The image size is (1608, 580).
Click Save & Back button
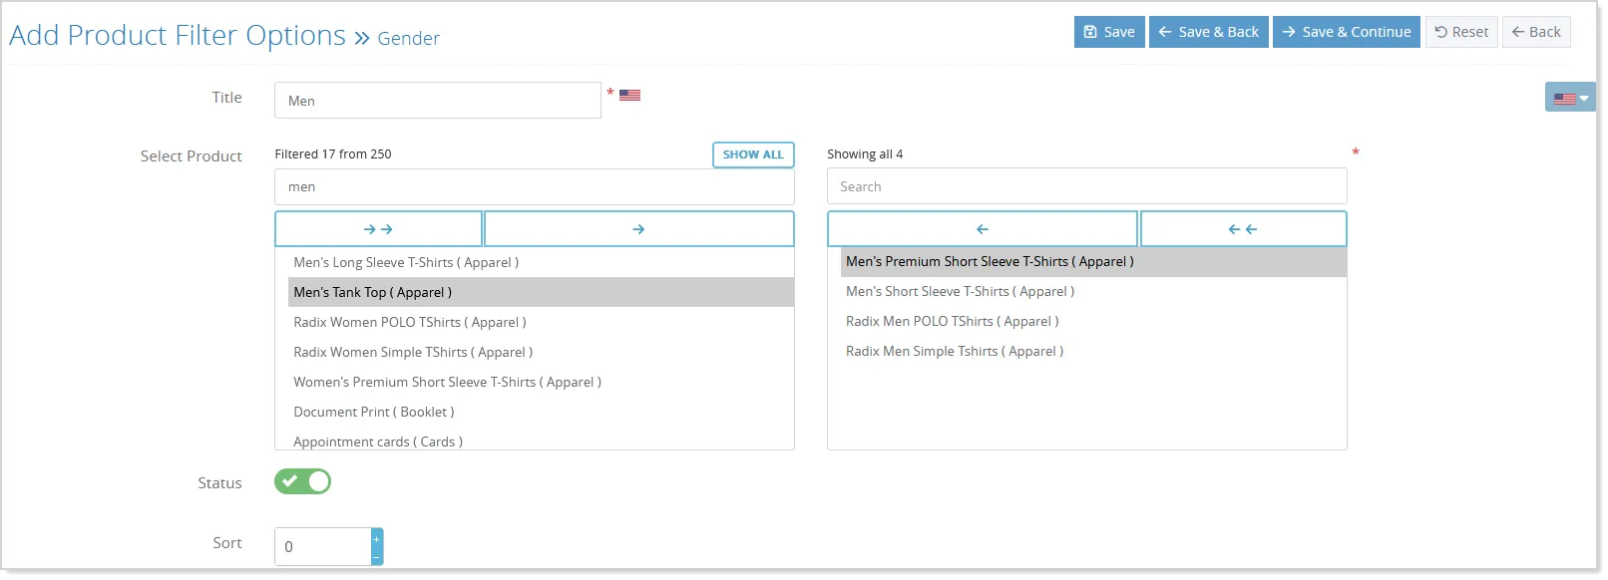point(1209,32)
